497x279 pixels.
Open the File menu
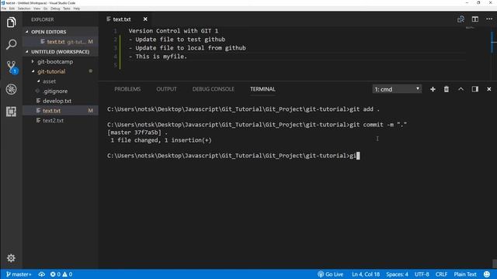tap(4, 9)
